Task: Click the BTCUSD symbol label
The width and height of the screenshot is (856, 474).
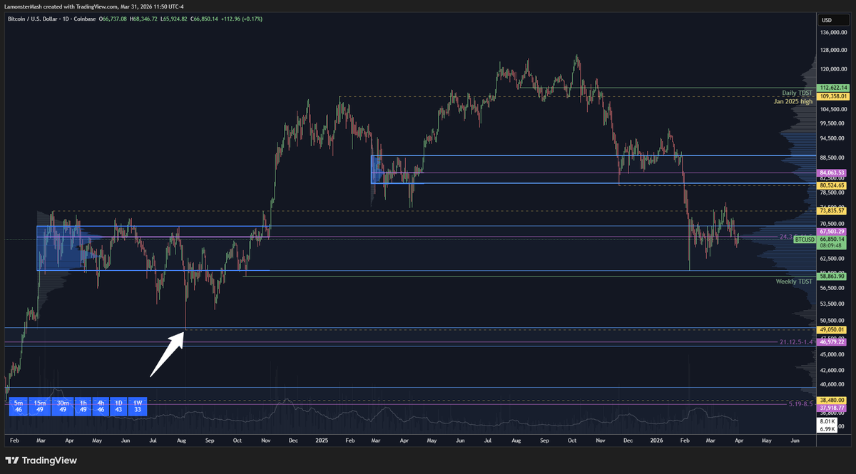Action: 805,239
